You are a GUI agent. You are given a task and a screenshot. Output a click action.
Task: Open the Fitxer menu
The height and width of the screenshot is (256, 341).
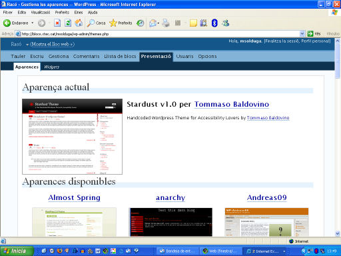7,13
